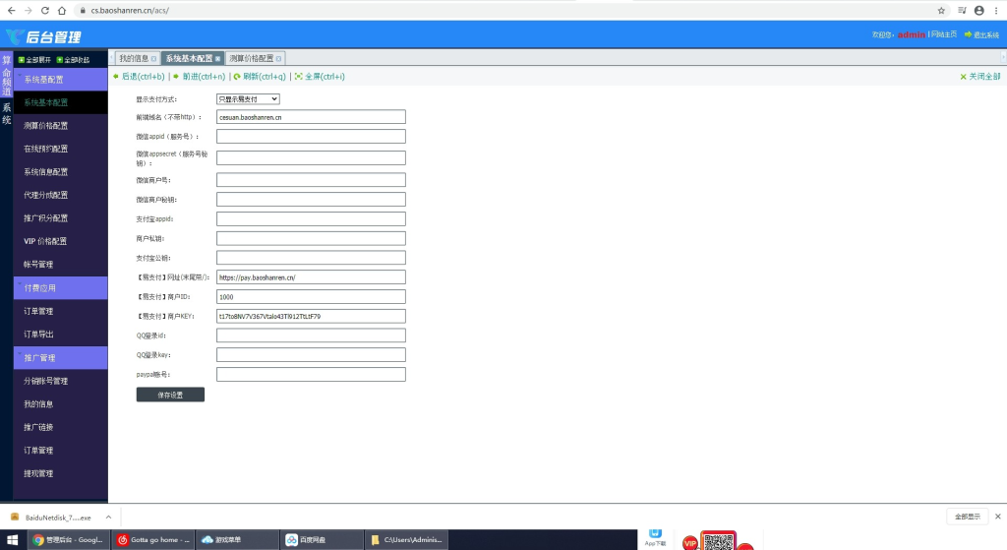Reload the page with the refresh icon
Viewport: 1007px width, 550px height.
click(x=45, y=10)
